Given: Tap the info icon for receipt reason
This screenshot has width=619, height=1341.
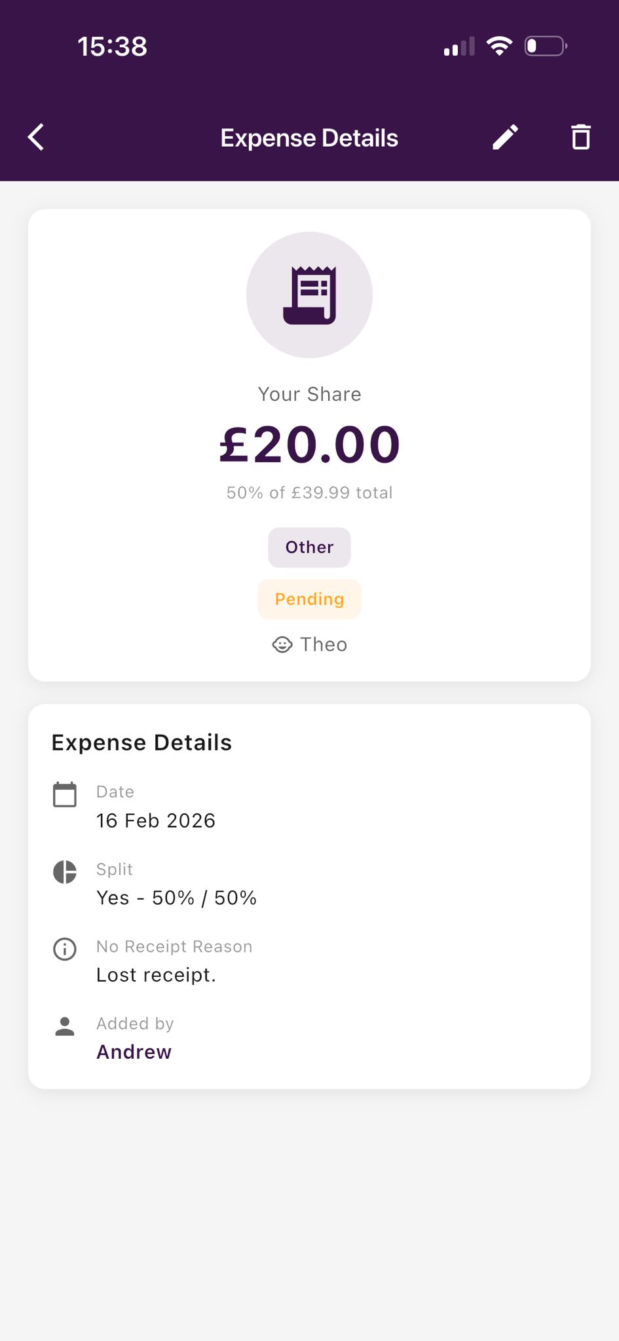Looking at the screenshot, I should pos(65,949).
